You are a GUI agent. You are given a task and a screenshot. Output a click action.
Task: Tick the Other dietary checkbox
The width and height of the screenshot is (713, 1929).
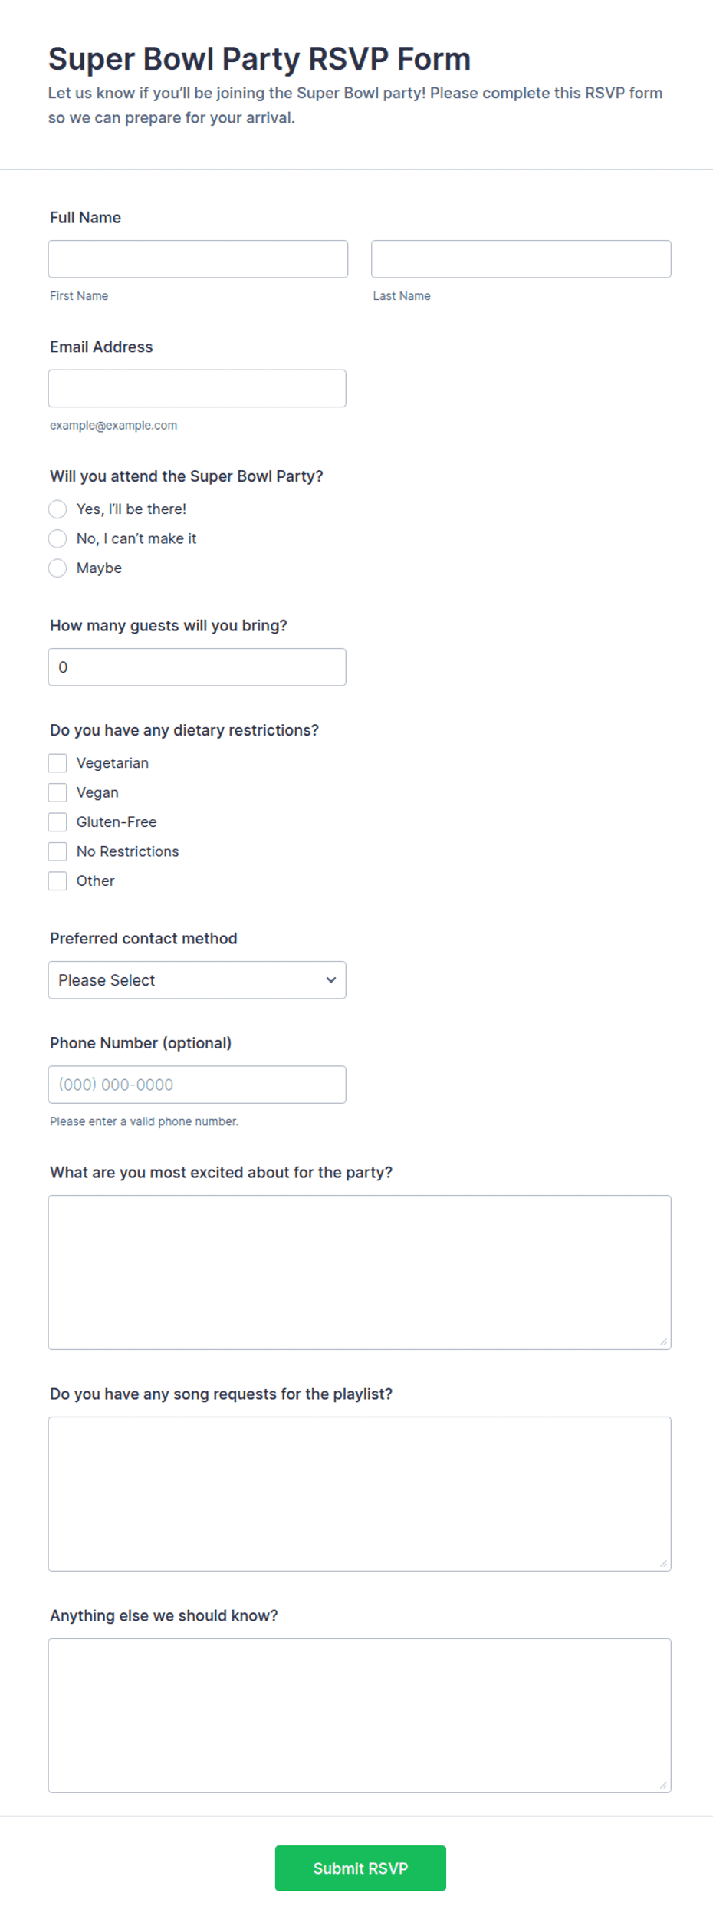coord(58,881)
